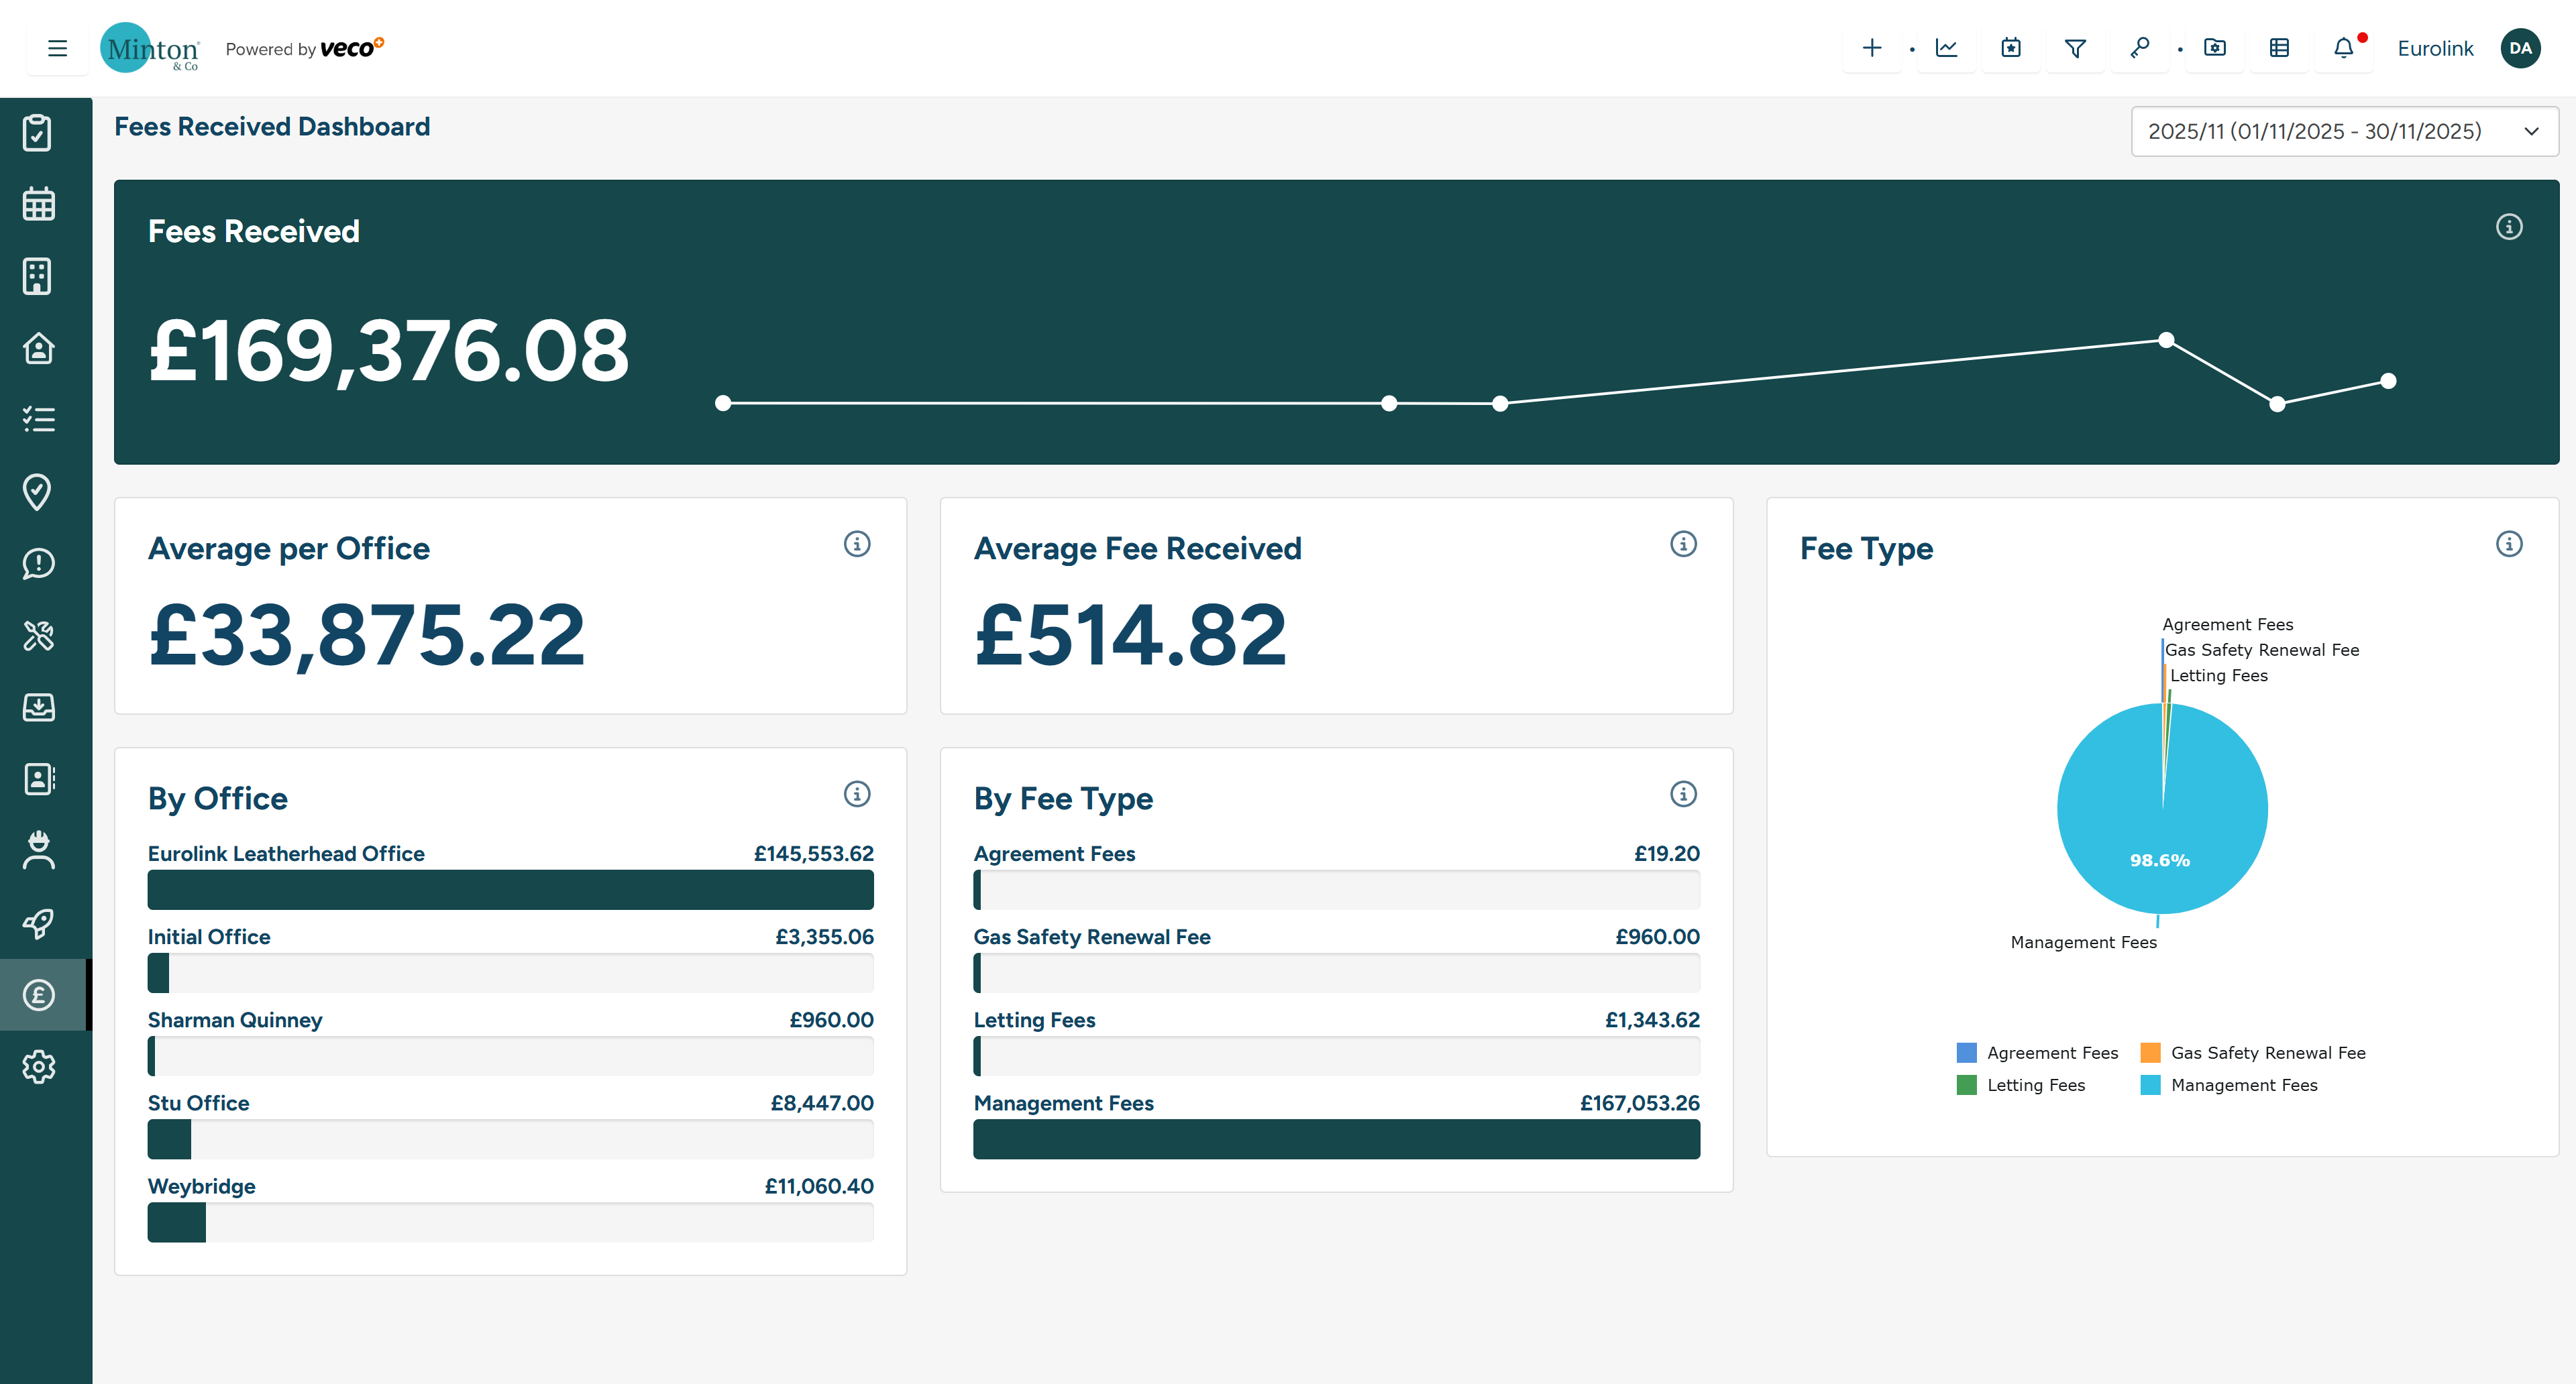
Task: Open the building properties sidebar item
Action: [38, 277]
